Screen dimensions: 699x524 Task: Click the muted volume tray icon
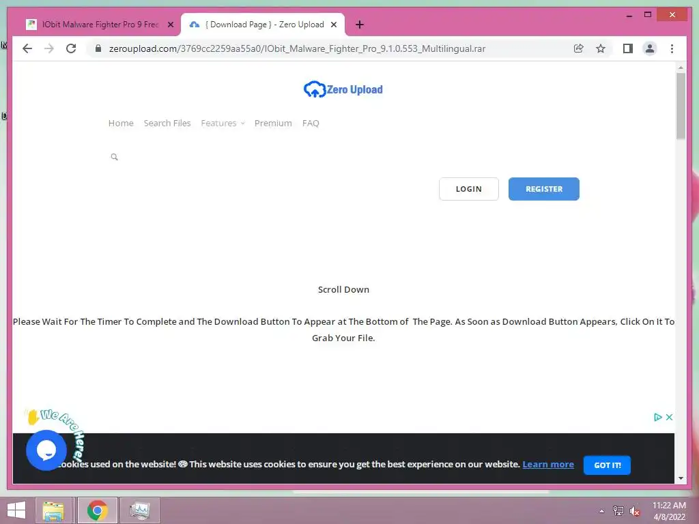coord(635,511)
